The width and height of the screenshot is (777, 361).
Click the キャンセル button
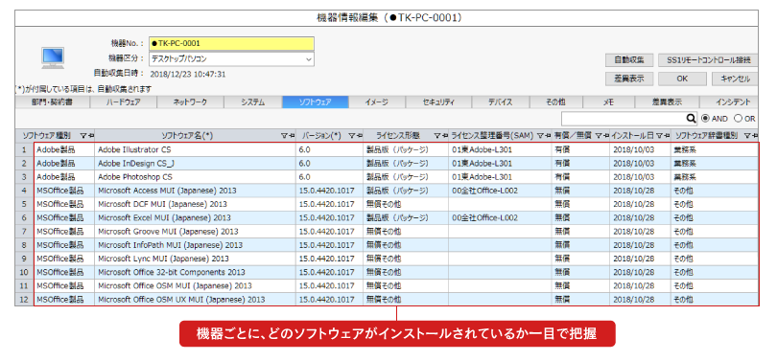click(x=735, y=79)
